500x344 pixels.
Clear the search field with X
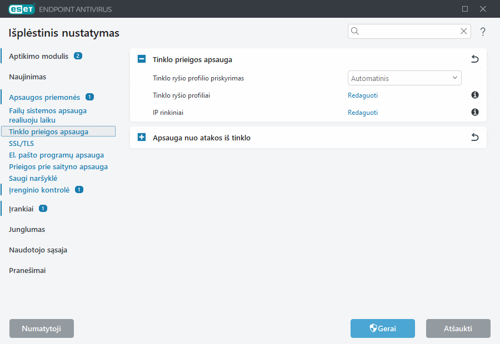click(x=464, y=31)
